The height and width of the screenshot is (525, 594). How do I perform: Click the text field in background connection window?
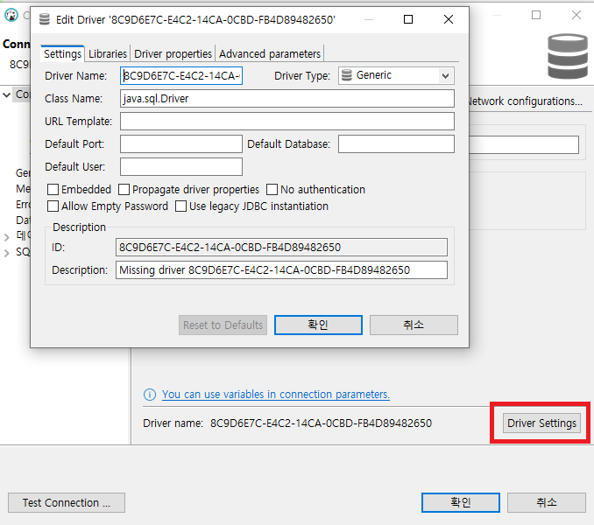coord(524,144)
